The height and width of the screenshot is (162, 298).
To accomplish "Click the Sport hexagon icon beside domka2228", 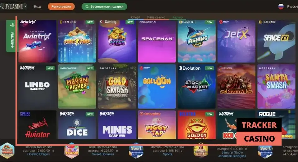I will (136, 151).
